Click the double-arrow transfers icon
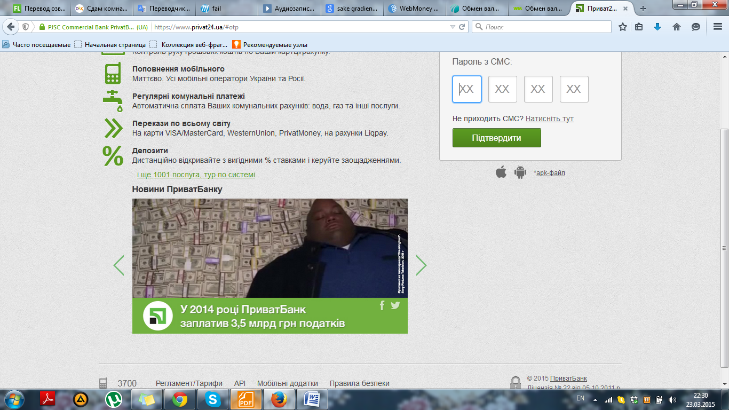This screenshot has width=729, height=410. coord(113,128)
